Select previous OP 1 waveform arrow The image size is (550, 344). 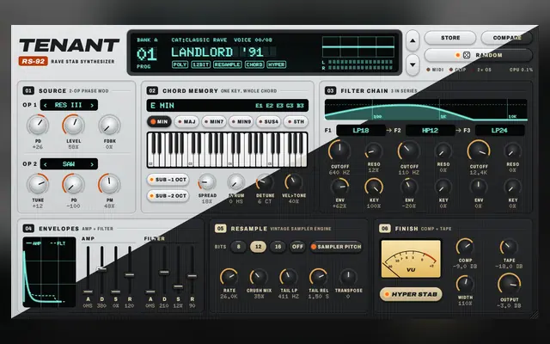(x=46, y=105)
